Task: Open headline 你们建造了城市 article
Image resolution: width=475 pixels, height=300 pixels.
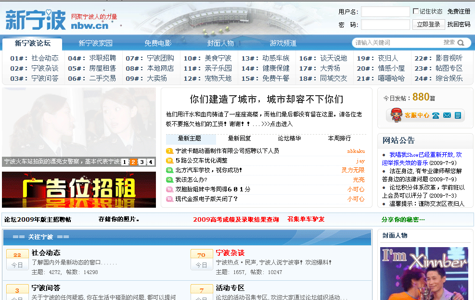Action: (267, 100)
